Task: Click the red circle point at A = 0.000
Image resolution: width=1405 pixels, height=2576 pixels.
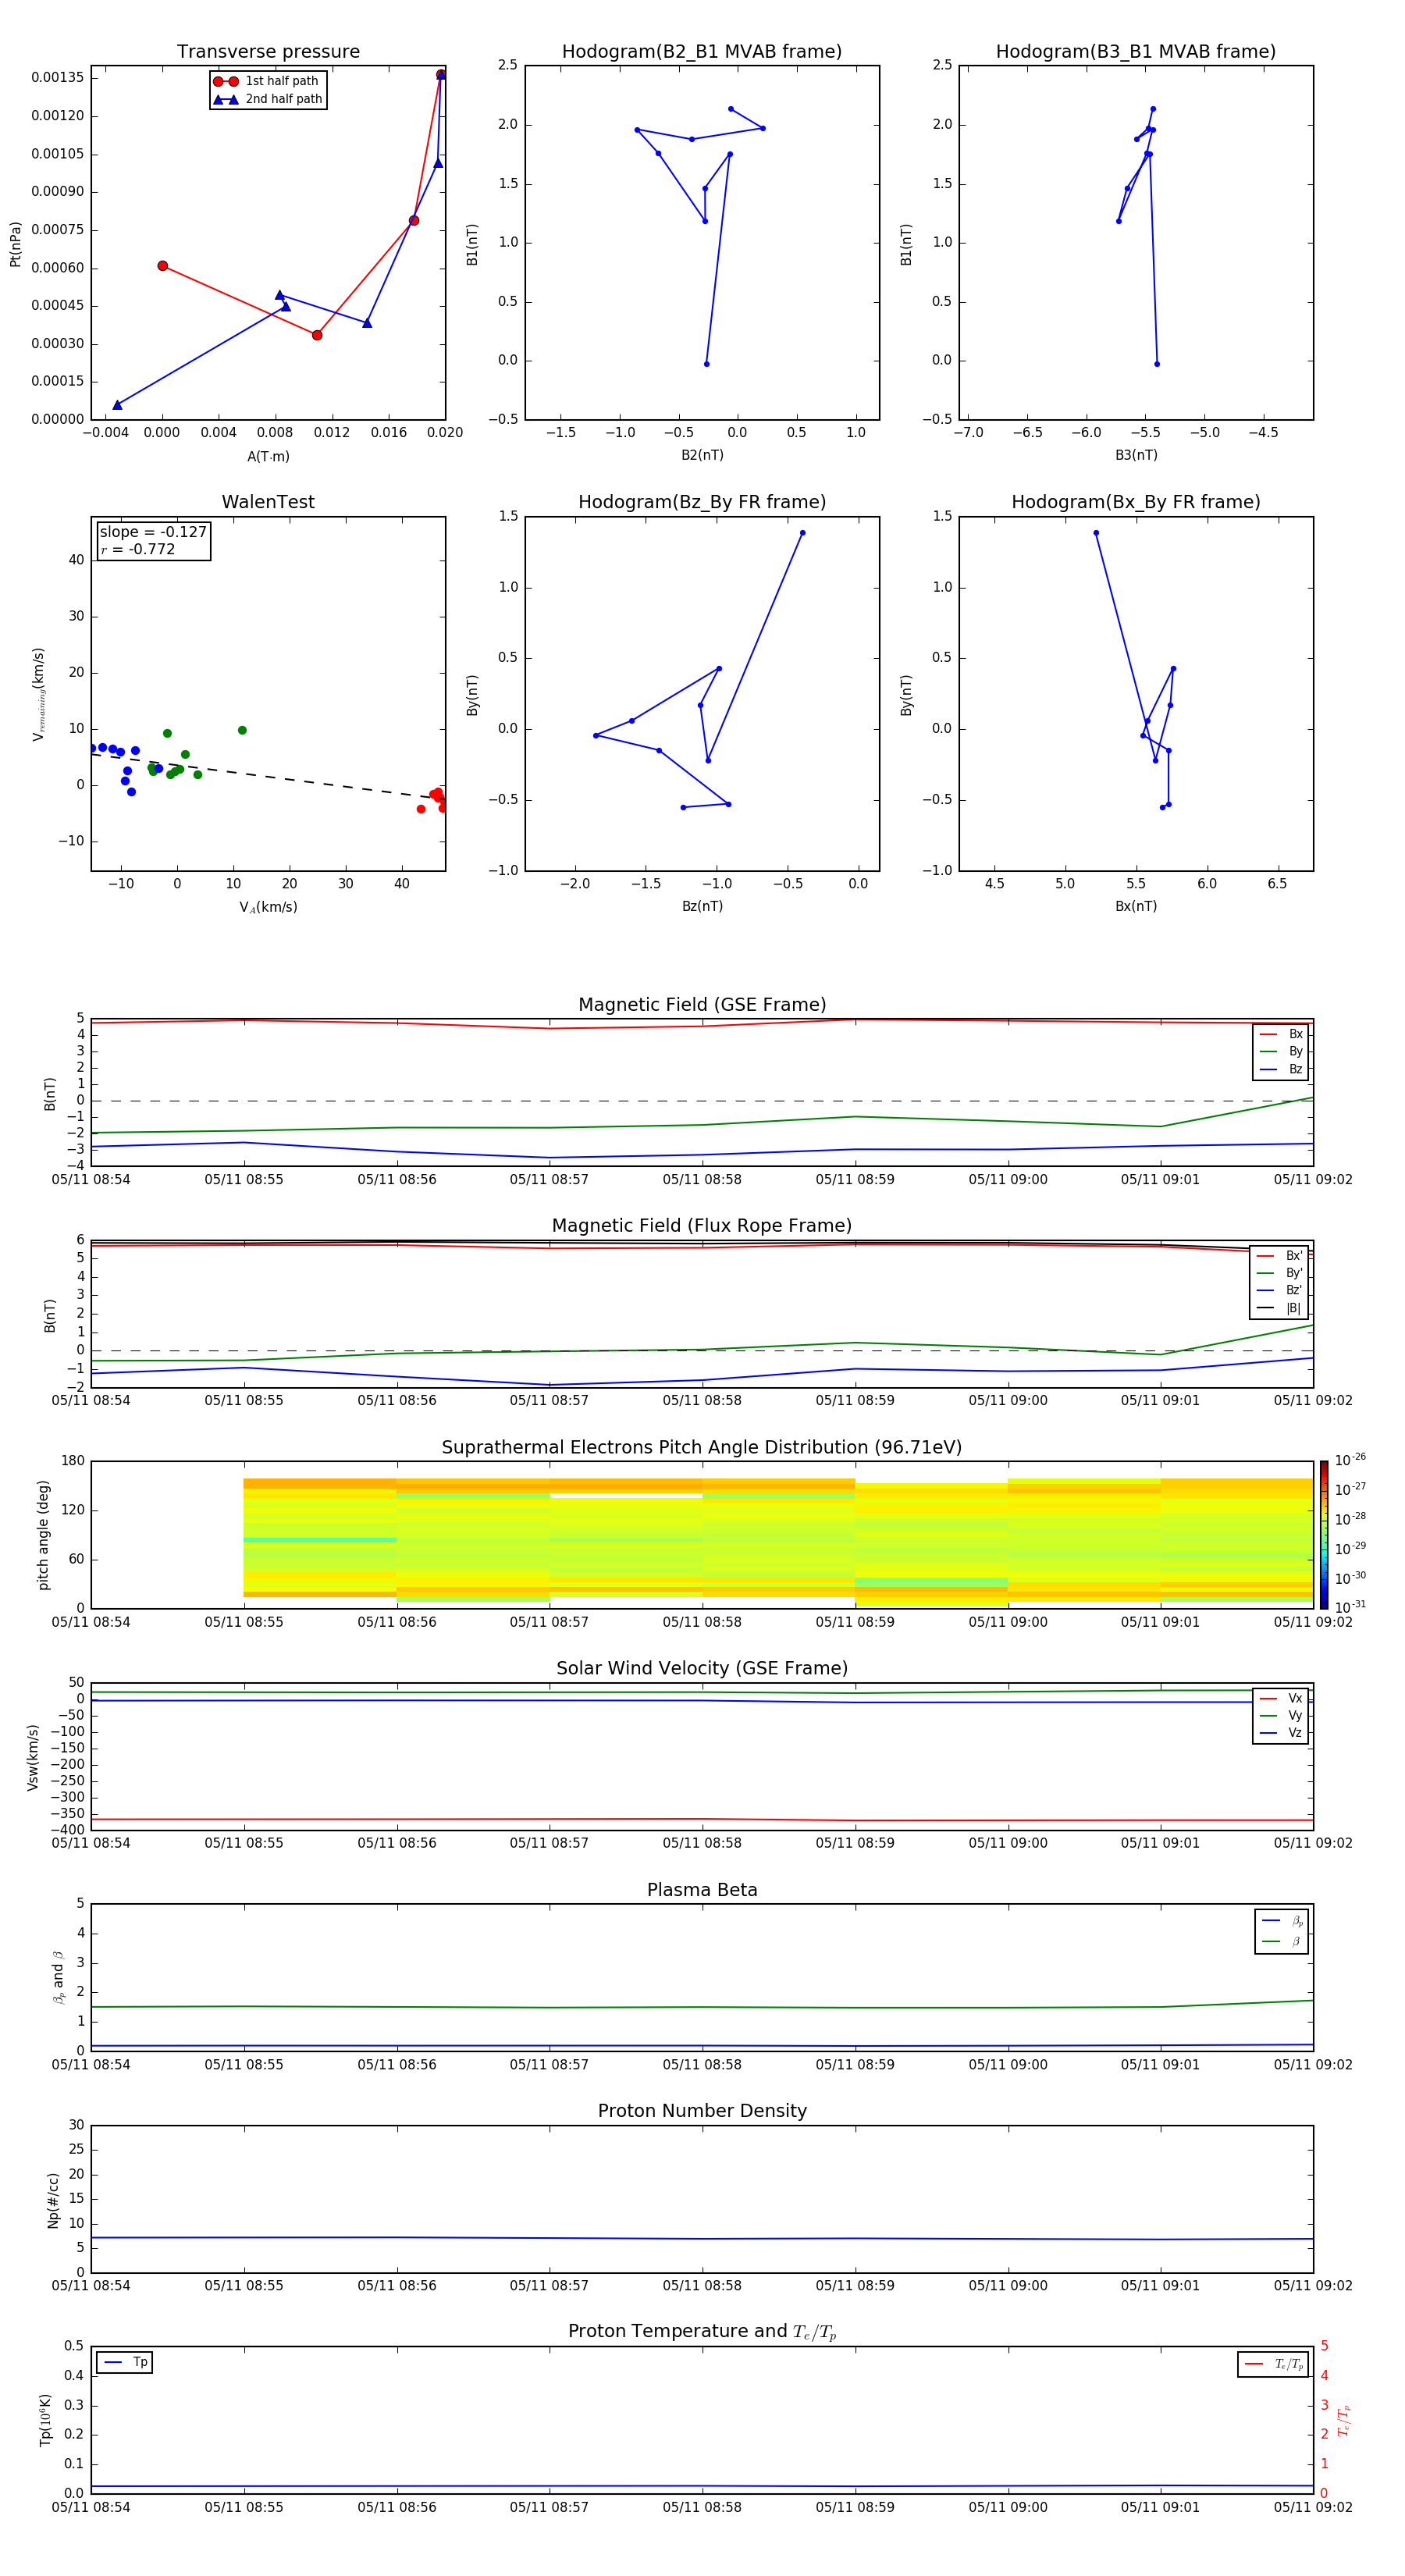Action: pyautogui.click(x=162, y=266)
